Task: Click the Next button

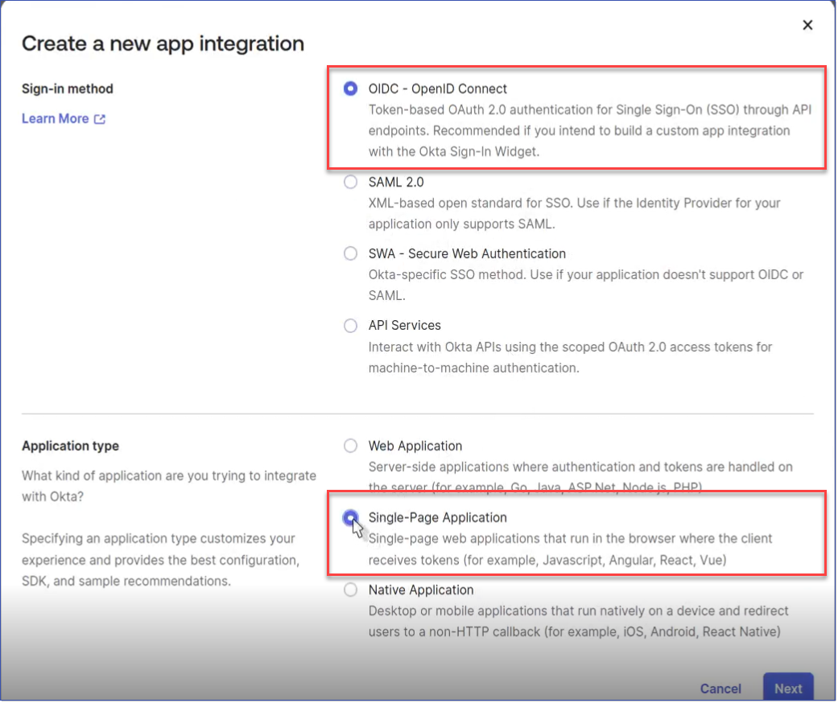Action: coord(788,687)
